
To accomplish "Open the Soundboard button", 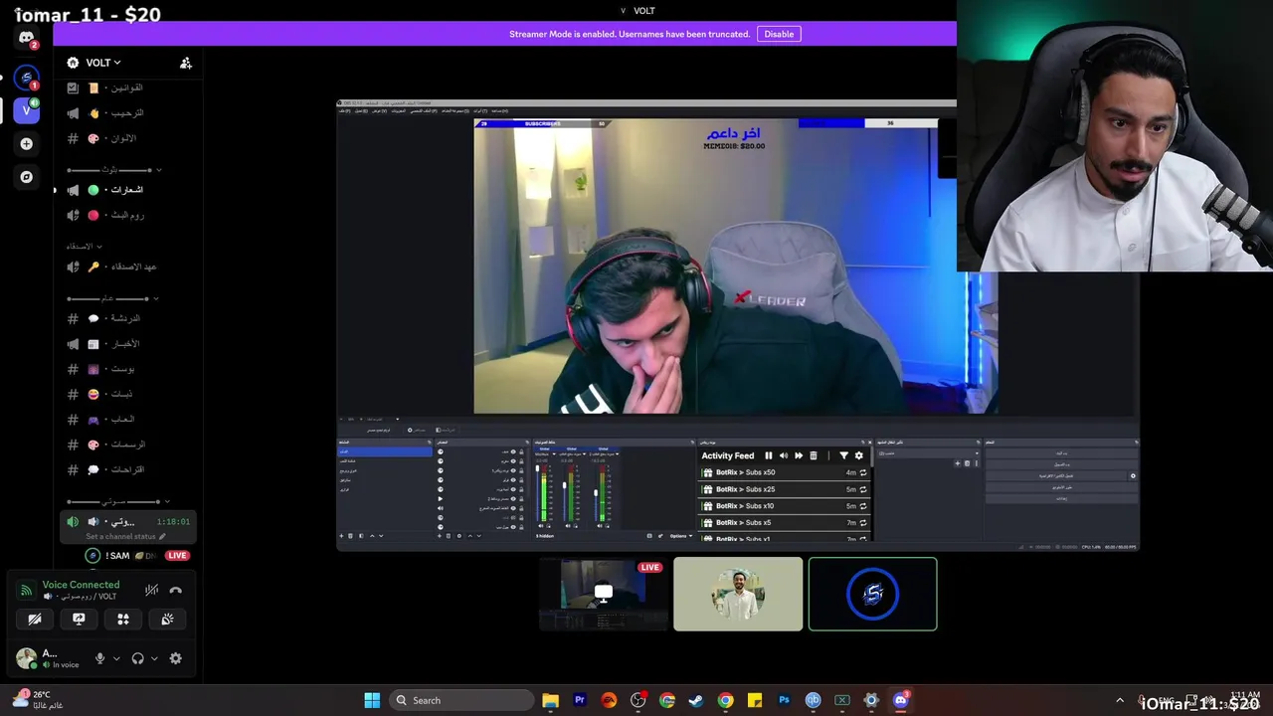I will [167, 619].
